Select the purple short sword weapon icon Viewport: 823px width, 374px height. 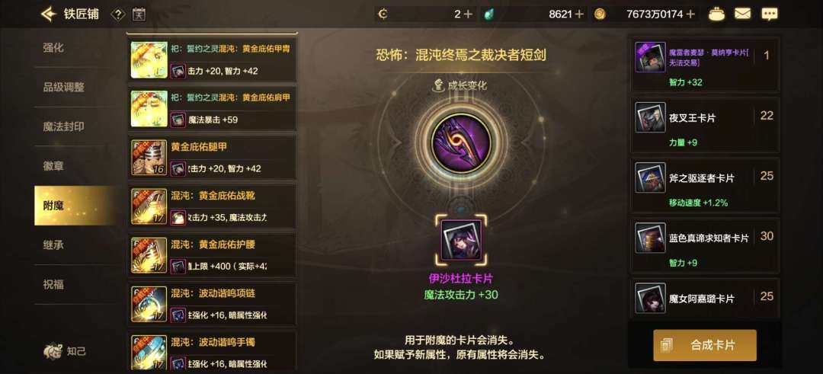[461, 142]
